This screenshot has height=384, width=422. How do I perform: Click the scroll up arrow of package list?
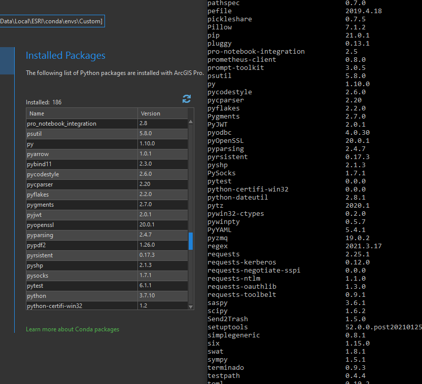191,122
